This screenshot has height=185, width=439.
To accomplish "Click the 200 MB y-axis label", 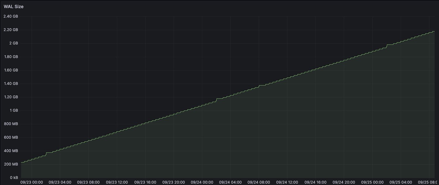I will tap(11, 165).
